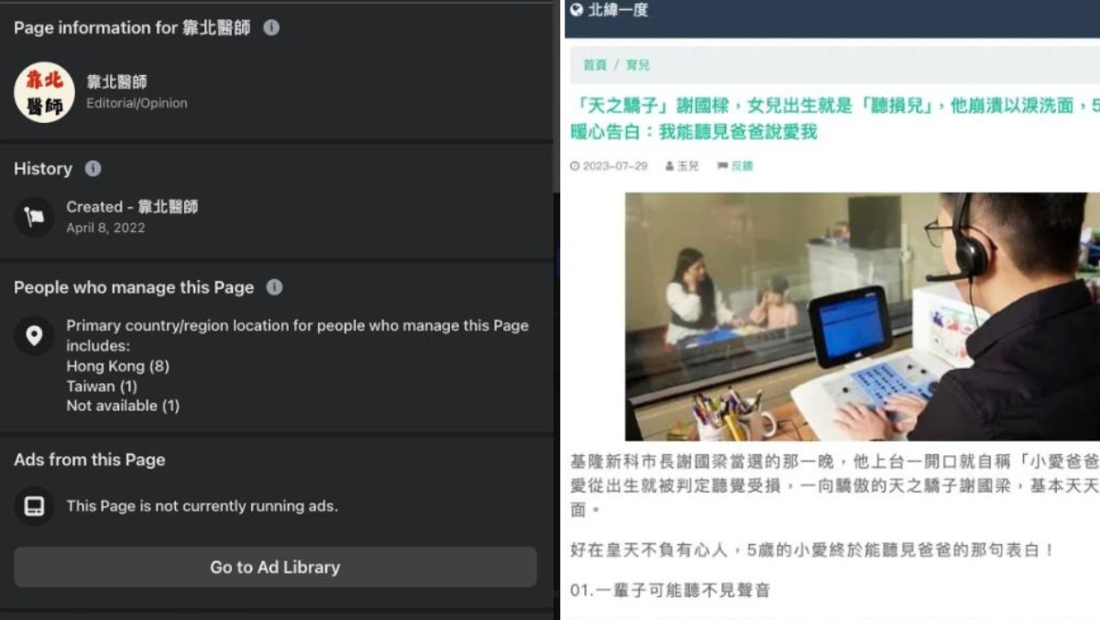Open the 育兒 breadcrumb category
This screenshot has width=1100, height=620.
(x=638, y=65)
